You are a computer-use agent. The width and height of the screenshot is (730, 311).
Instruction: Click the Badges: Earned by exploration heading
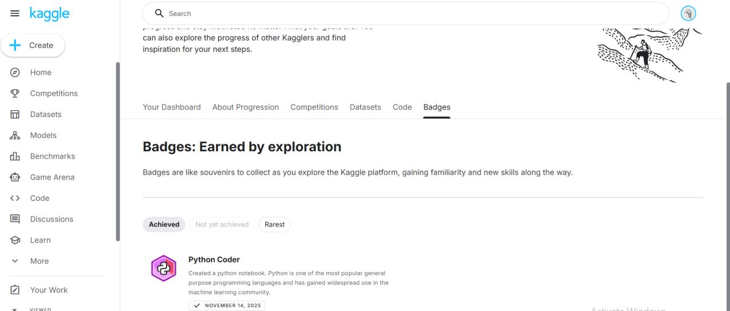(242, 147)
